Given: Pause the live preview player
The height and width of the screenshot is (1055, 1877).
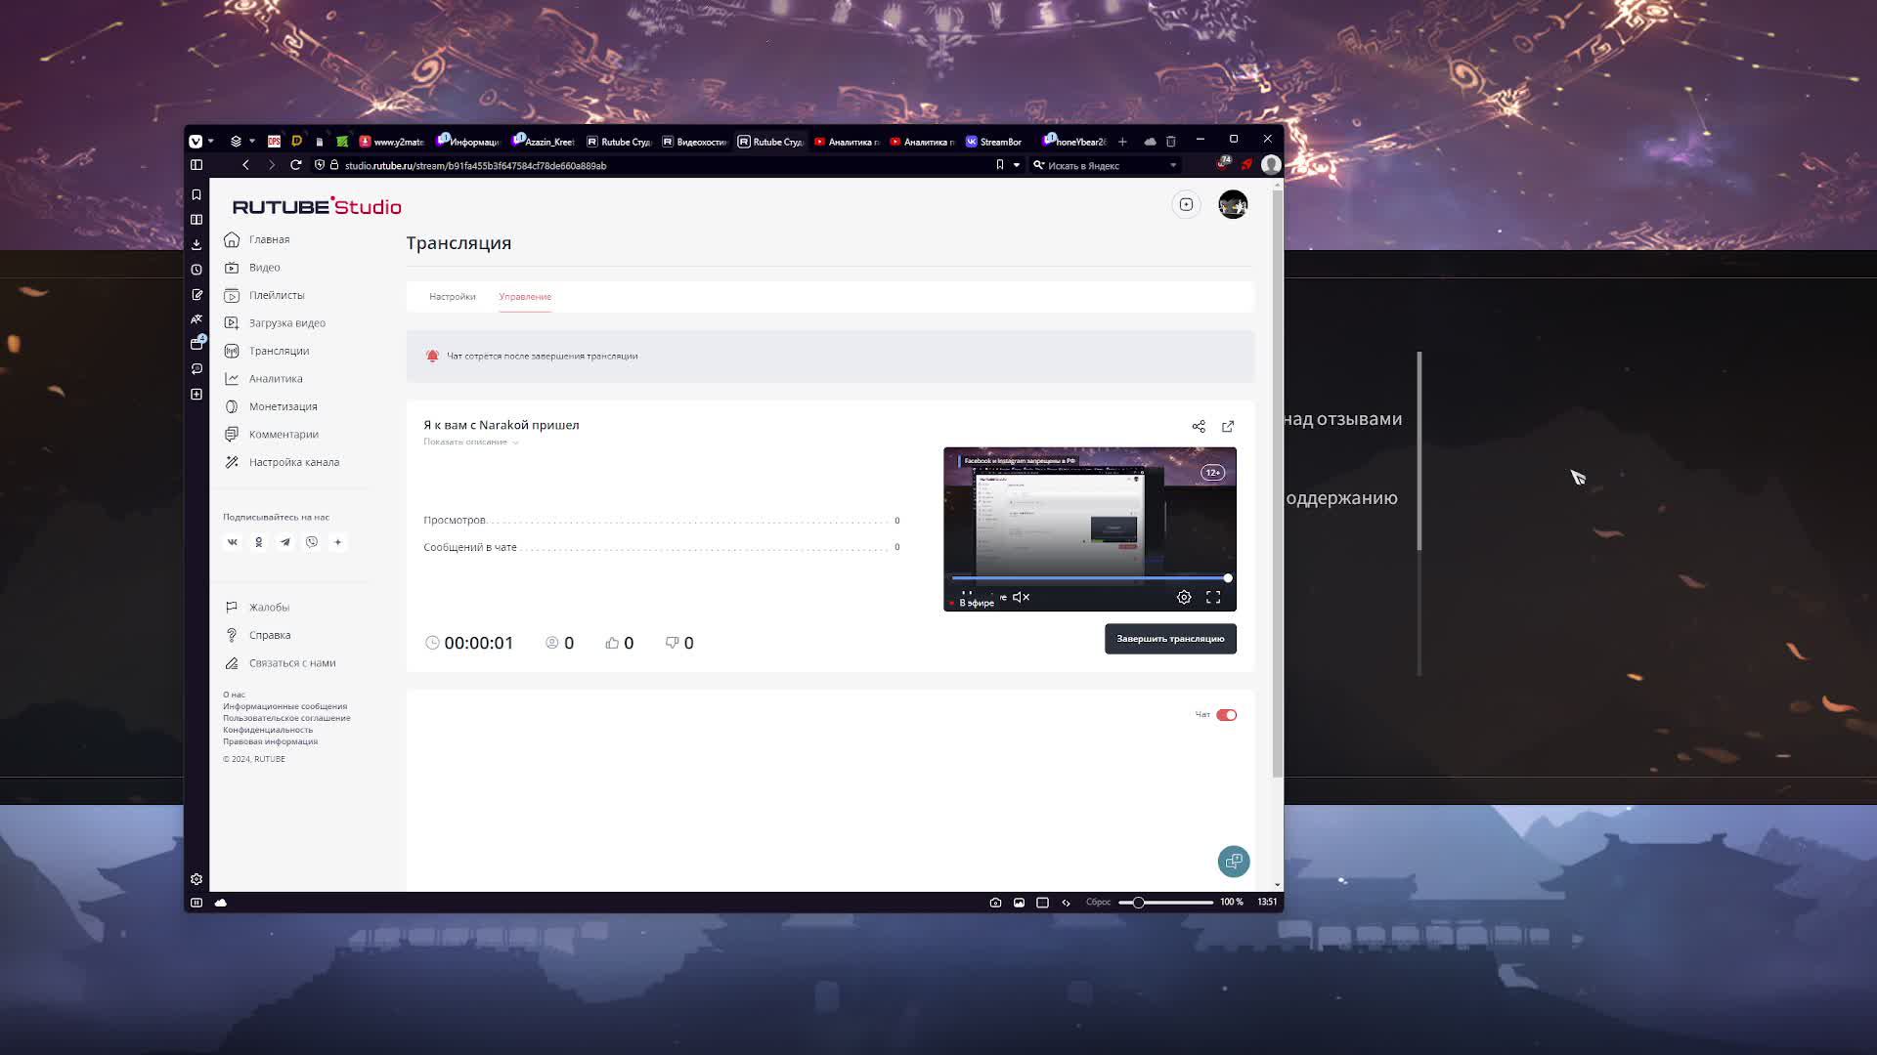Looking at the screenshot, I should [966, 594].
